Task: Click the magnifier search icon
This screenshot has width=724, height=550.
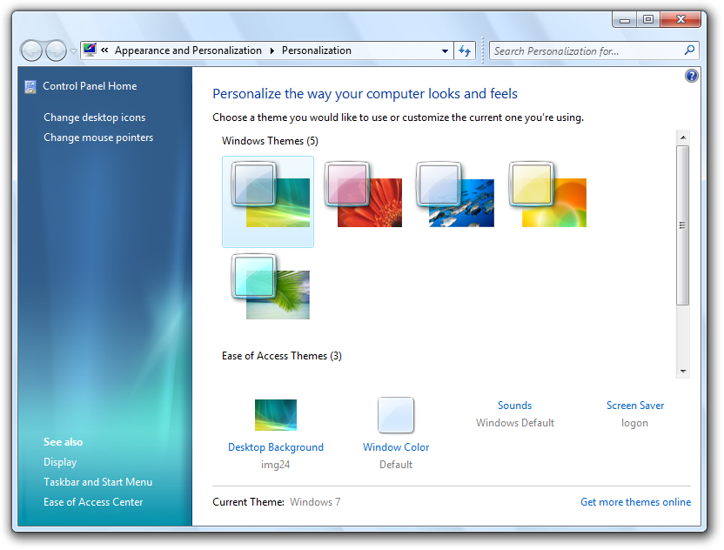Action: (x=690, y=50)
